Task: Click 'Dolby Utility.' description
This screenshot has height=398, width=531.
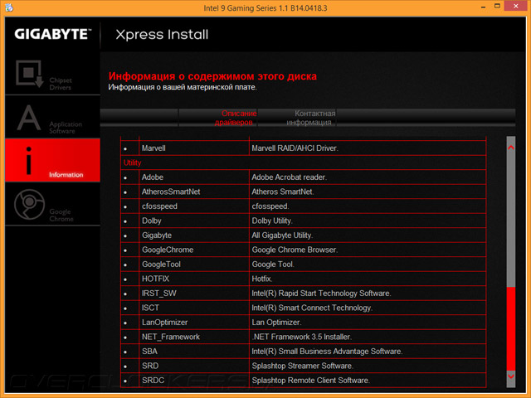Action: click(x=272, y=221)
